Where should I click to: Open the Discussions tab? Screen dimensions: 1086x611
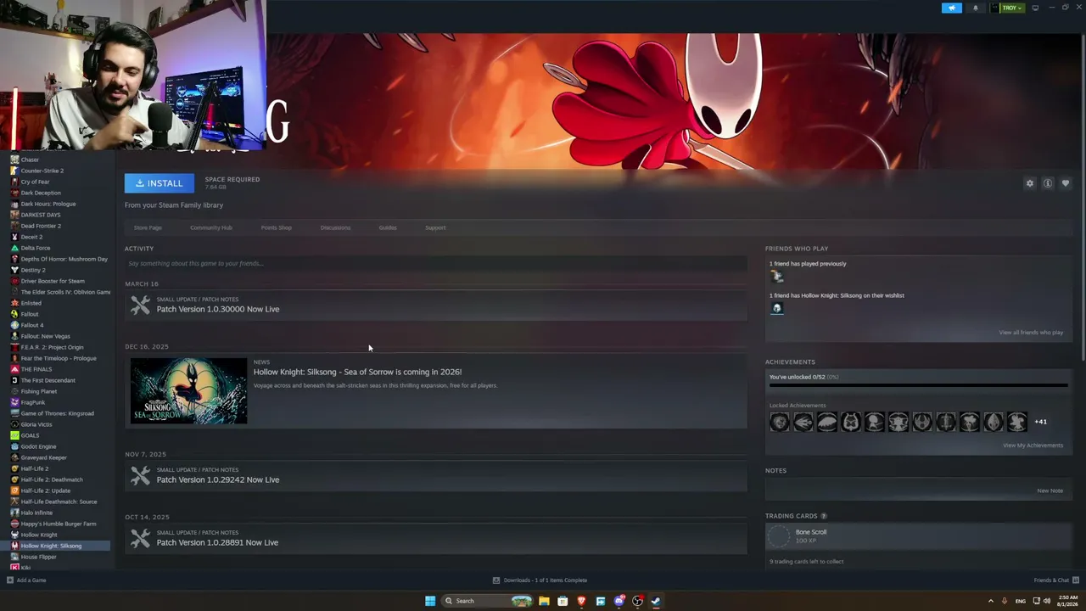click(x=335, y=227)
